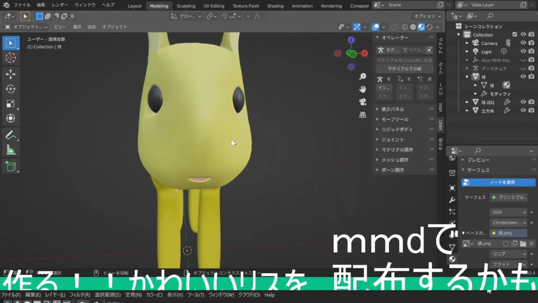
Task: Select the Rotate tool
Action: click(x=11, y=89)
